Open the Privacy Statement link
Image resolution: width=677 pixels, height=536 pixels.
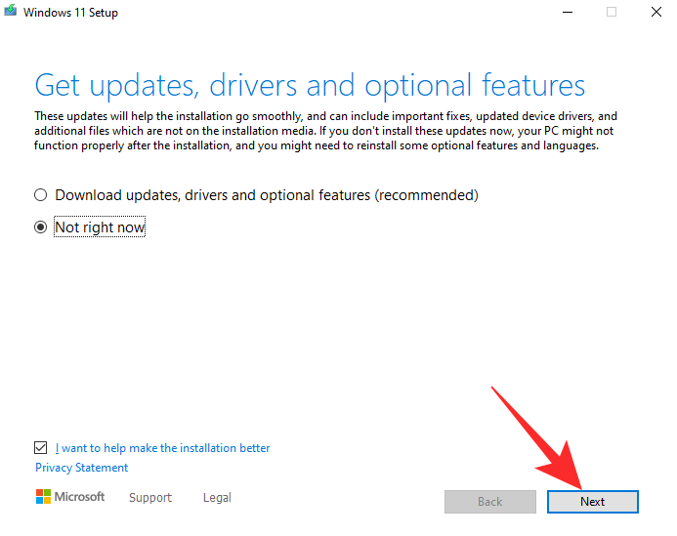pos(82,468)
